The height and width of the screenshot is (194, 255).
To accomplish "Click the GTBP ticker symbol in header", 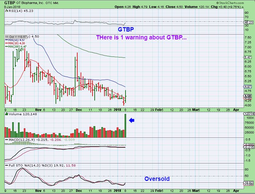I will [x=10, y=3].
